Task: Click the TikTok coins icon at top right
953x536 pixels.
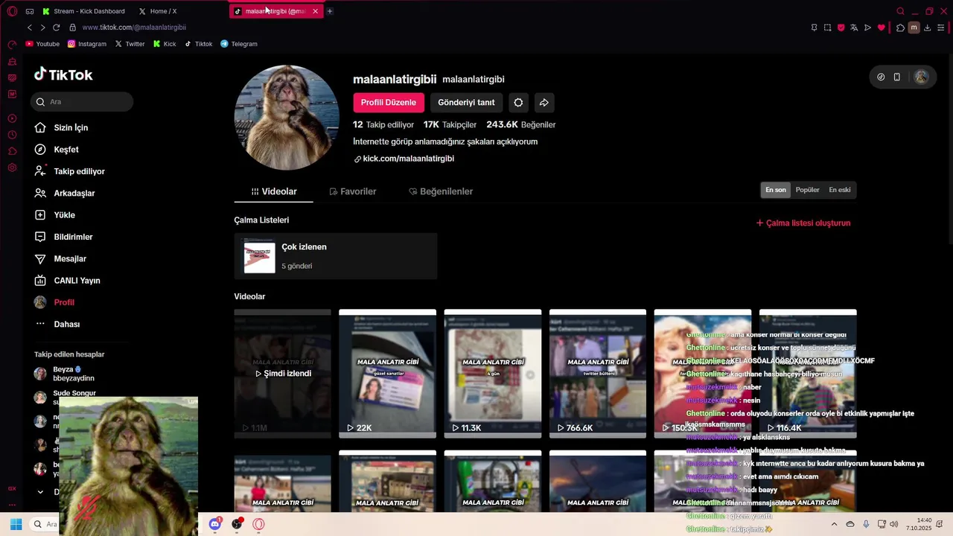Action: coord(881,77)
